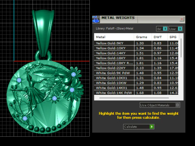Sort by the SPG column header

coord(173,37)
